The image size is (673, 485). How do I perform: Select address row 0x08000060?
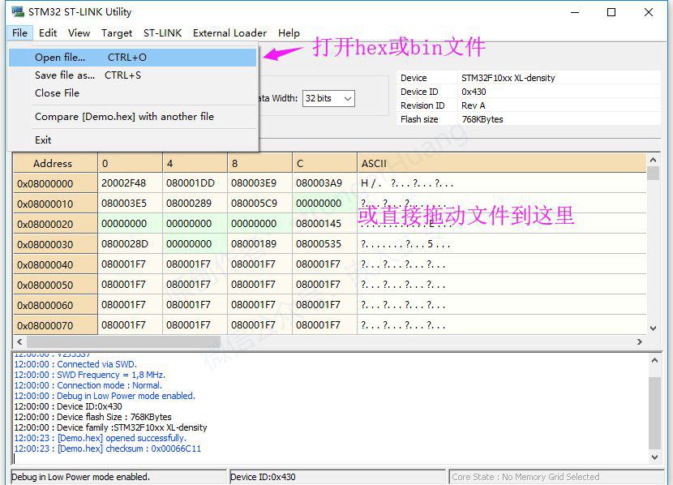(x=55, y=305)
